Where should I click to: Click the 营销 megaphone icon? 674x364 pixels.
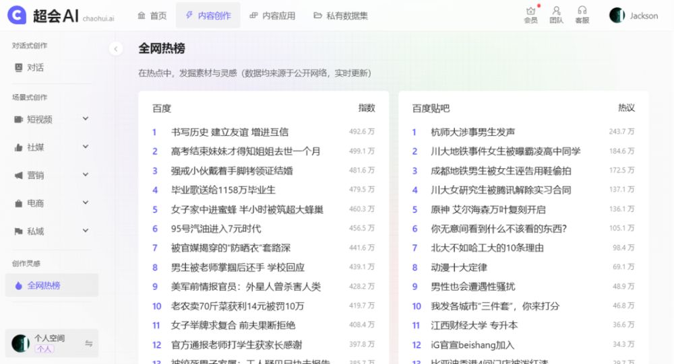pos(18,175)
